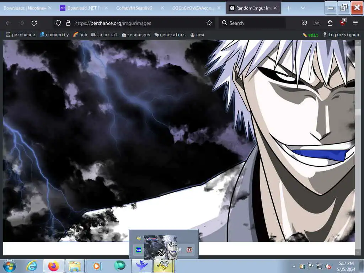This screenshot has width=364, height=273.
Task: Reload the perchance.org page
Action: [34, 23]
